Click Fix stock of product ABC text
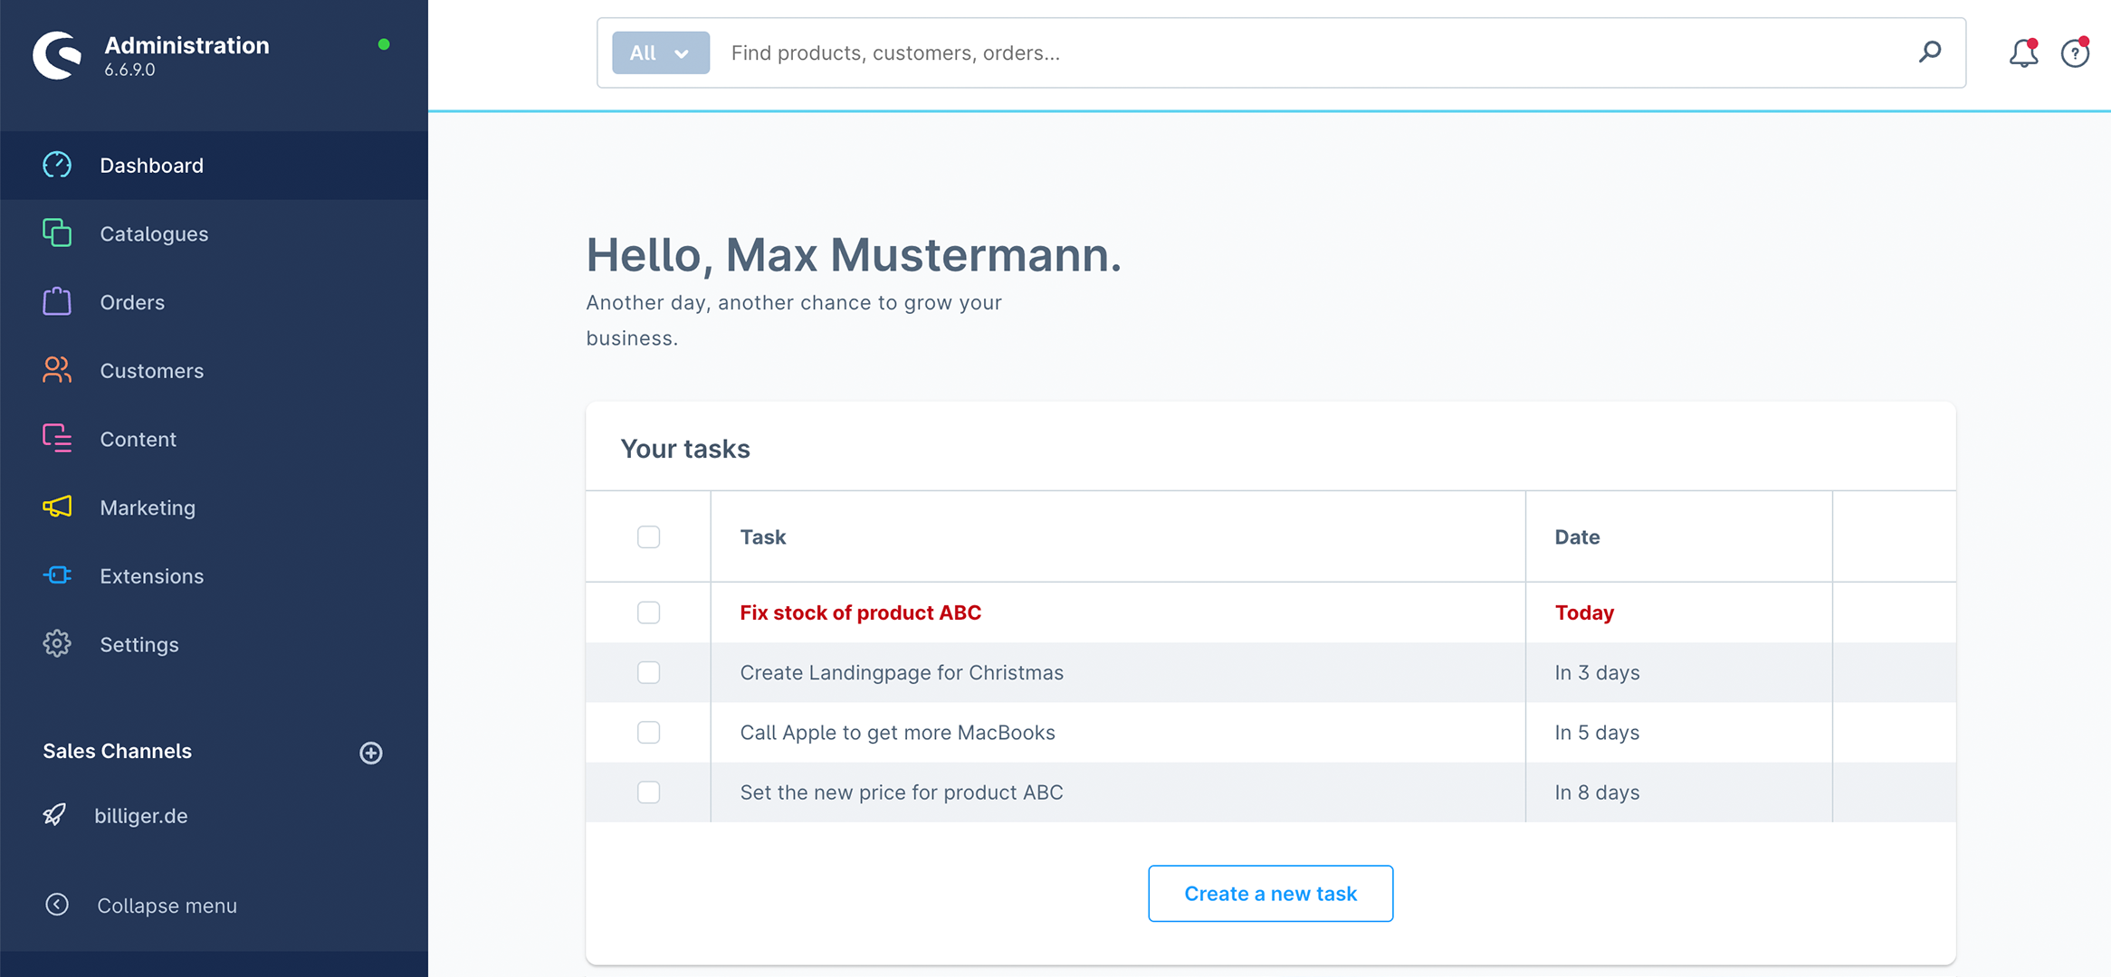 (860, 612)
